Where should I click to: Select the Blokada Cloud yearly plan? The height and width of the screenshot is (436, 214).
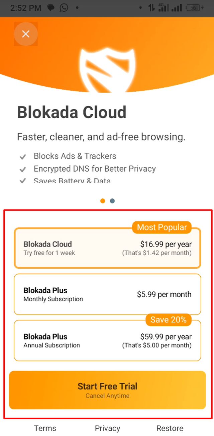click(107, 248)
